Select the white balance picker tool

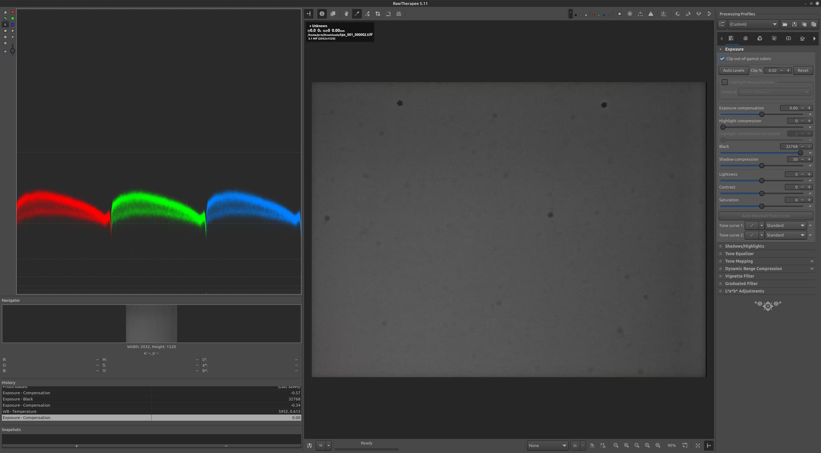pyautogui.click(x=357, y=14)
